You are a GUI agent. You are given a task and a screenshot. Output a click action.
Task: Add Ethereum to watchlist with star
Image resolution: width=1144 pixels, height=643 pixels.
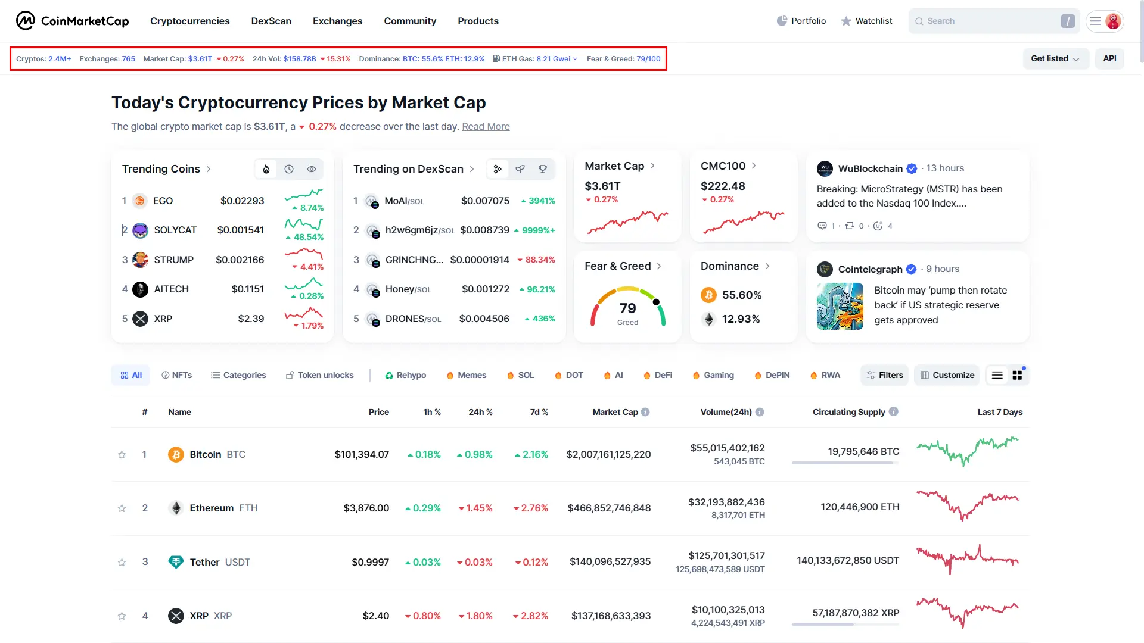pyautogui.click(x=122, y=508)
